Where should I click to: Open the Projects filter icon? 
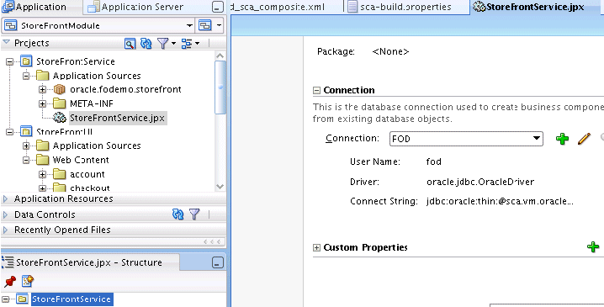click(x=162, y=44)
